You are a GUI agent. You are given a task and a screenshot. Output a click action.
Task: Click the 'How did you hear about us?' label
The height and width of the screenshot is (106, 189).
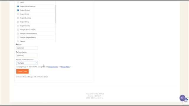(x=25, y=59)
